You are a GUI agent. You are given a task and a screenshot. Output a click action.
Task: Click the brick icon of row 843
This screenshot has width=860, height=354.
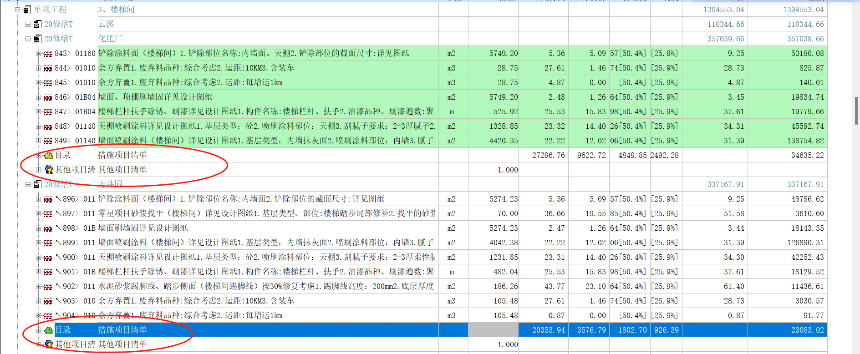tap(48, 54)
